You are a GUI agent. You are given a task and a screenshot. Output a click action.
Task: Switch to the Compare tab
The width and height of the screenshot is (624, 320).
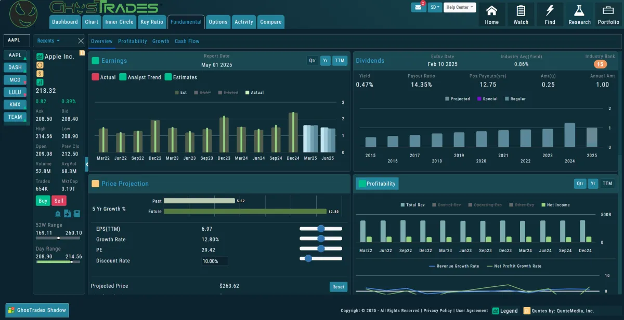tap(271, 22)
